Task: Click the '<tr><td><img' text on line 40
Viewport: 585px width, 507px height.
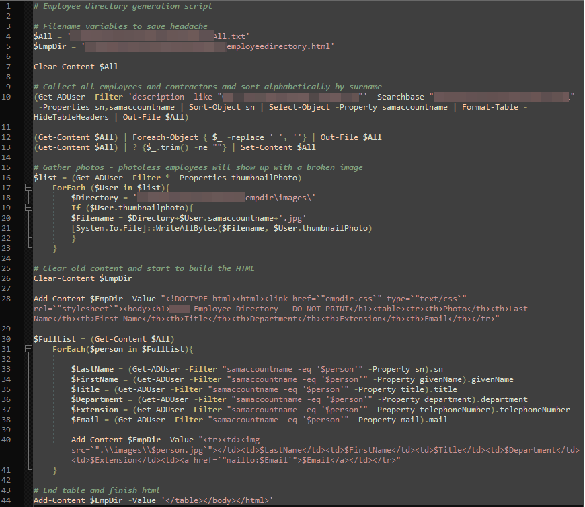Action: 231,440
